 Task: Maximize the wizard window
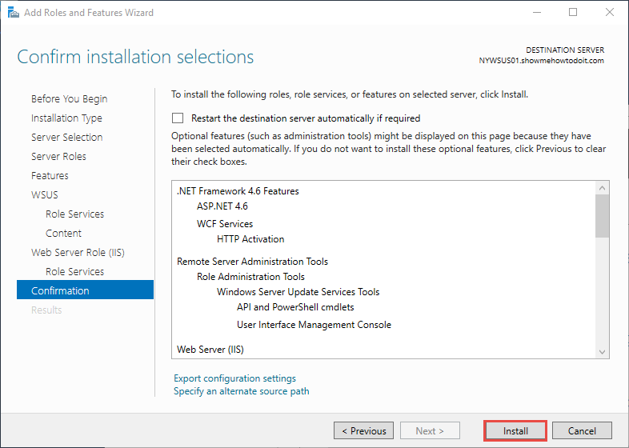click(x=573, y=13)
